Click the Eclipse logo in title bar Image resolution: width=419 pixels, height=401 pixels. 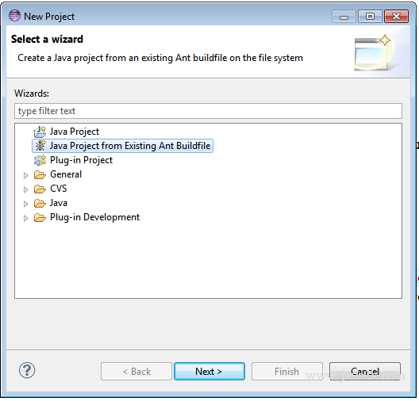point(14,16)
